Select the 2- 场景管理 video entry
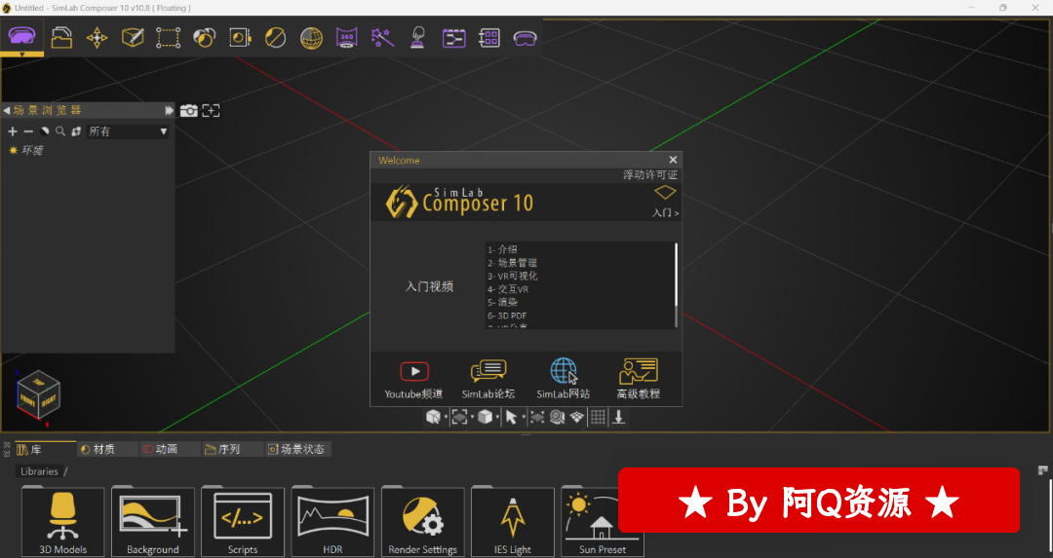Image resolution: width=1053 pixels, height=558 pixels. [x=513, y=263]
